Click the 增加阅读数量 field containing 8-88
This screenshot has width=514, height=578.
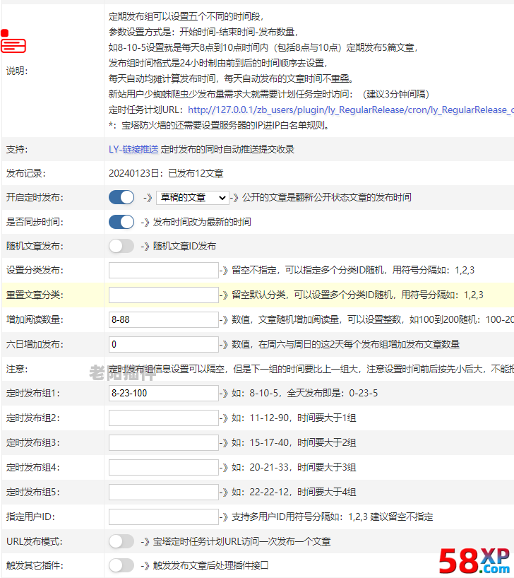[x=164, y=319]
